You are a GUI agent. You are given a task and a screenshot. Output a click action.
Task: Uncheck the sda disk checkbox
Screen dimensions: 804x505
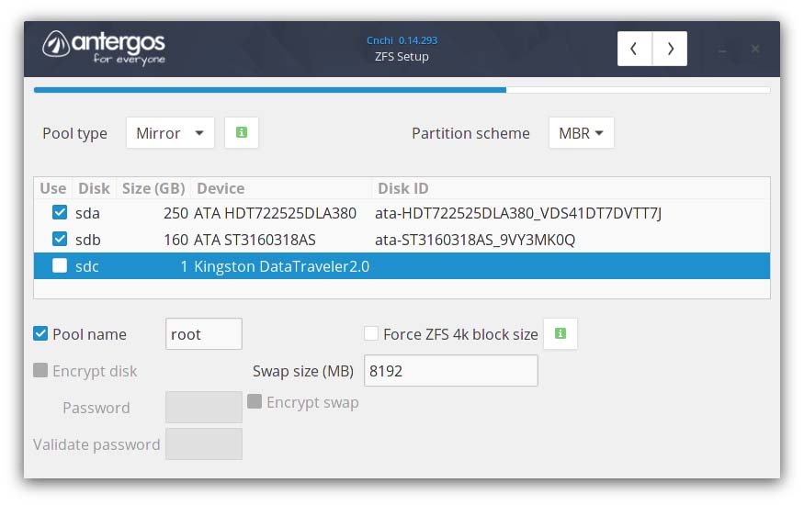(x=60, y=213)
